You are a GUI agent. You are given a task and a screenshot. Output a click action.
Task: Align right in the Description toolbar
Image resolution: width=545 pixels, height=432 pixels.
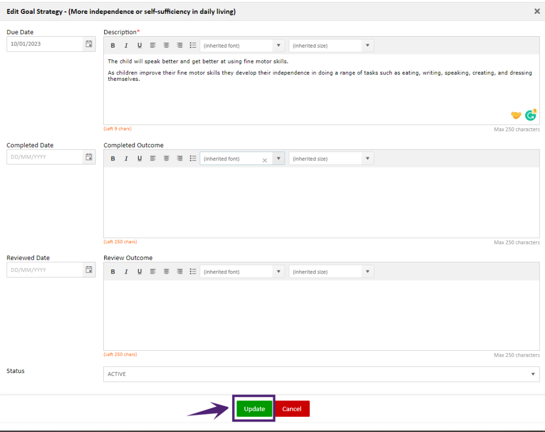(x=180, y=45)
